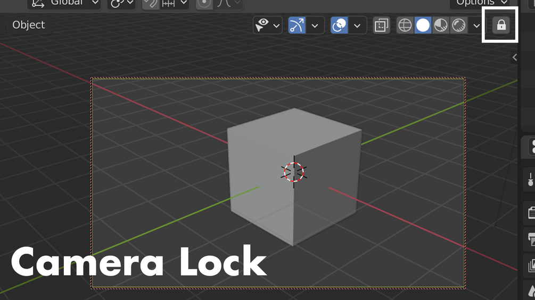Open the pivot point dropdown
This screenshot has width=535, height=300.
pyautogui.click(x=121, y=3)
